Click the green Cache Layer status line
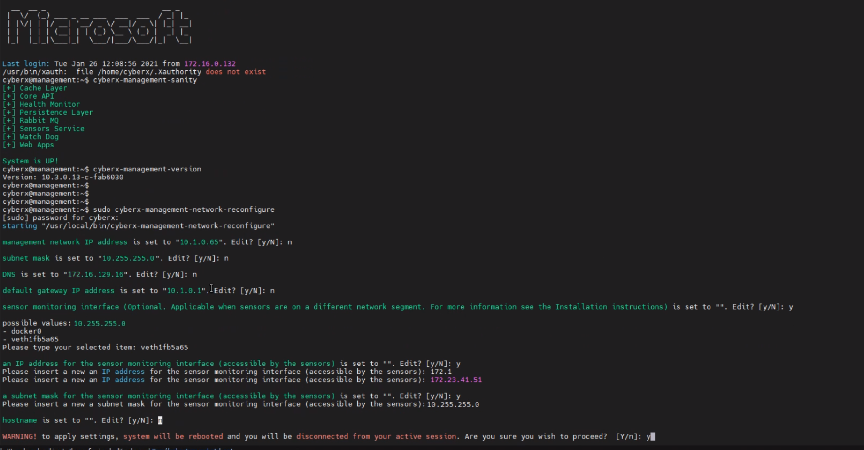 [35, 88]
